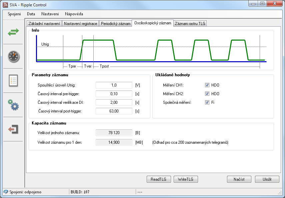Toggle Měření CH2 HDO checkbox
The height and width of the screenshot is (198, 285).
pos(207,94)
